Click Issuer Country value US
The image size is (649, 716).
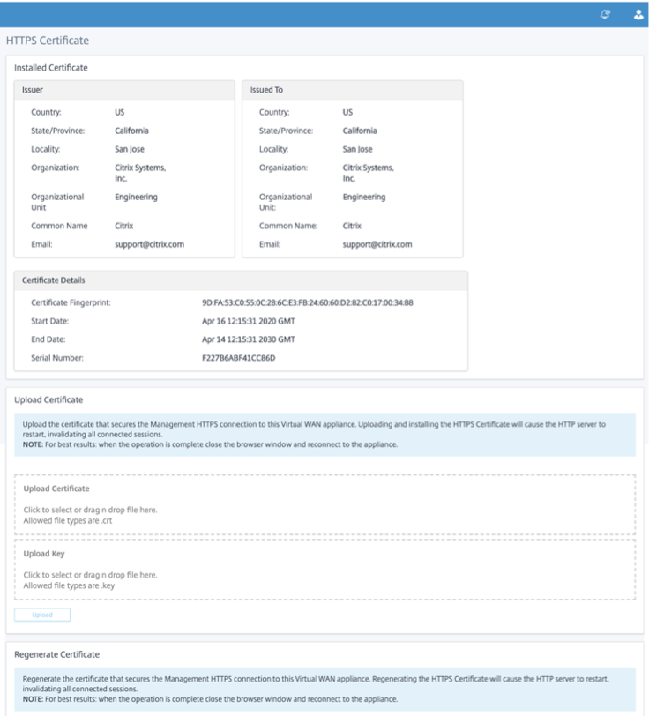tap(119, 112)
